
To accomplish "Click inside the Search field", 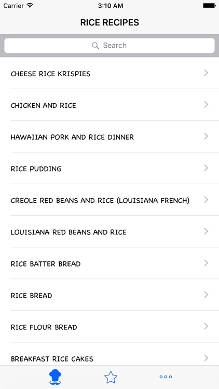I will [109, 46].
